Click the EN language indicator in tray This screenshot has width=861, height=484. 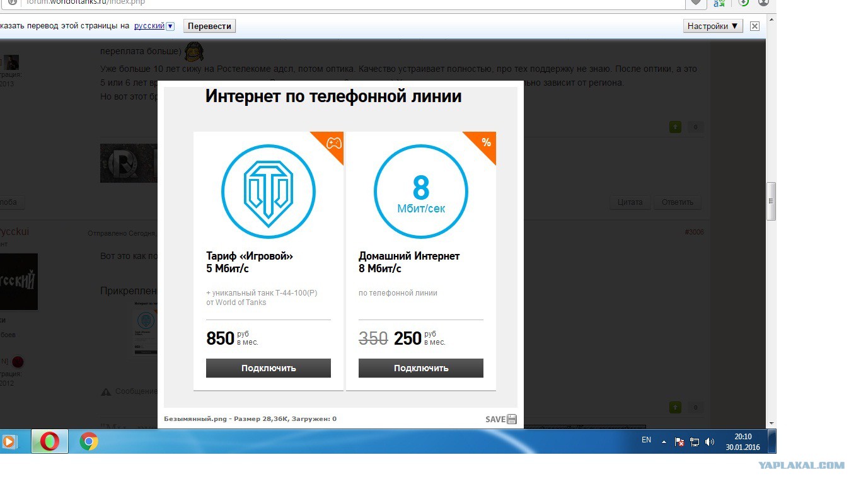(646, 441)
